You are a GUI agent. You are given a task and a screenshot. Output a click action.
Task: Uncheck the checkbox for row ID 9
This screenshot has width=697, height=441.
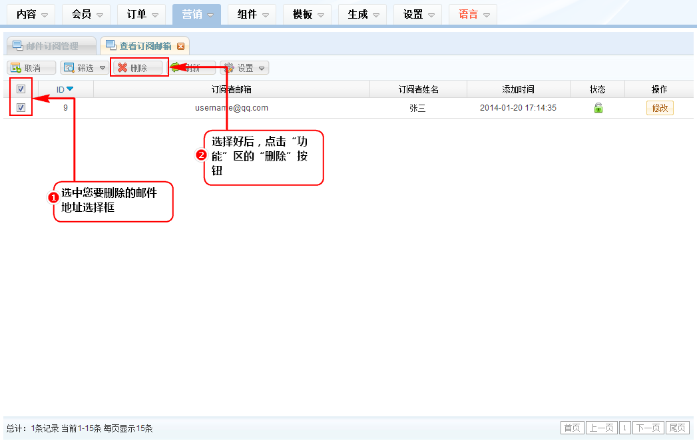21,108
